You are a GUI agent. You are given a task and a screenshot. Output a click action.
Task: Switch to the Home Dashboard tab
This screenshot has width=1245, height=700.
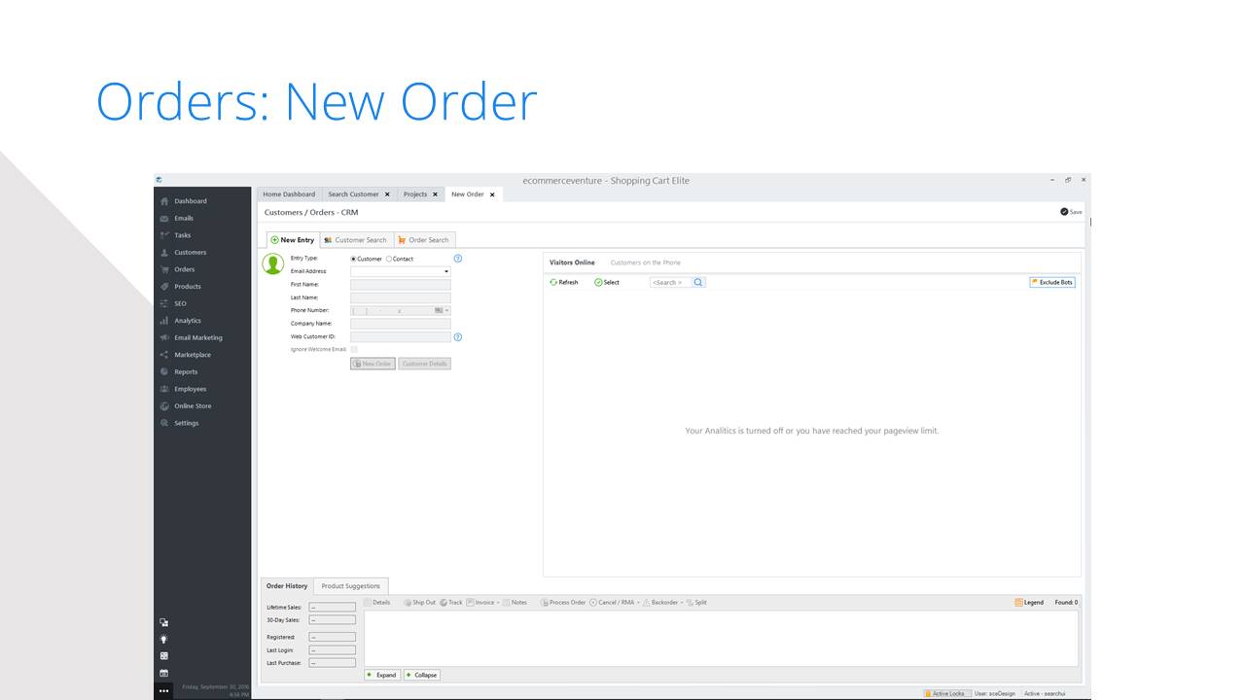289,194
